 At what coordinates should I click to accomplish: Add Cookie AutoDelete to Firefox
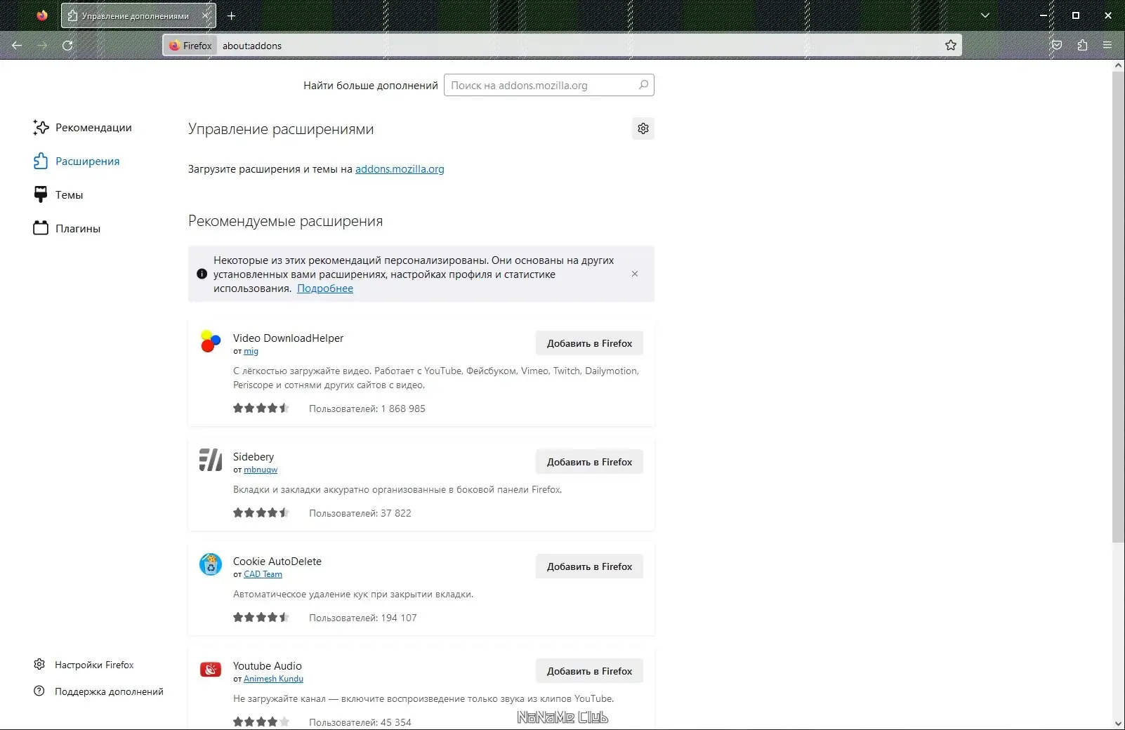(589, 566)
